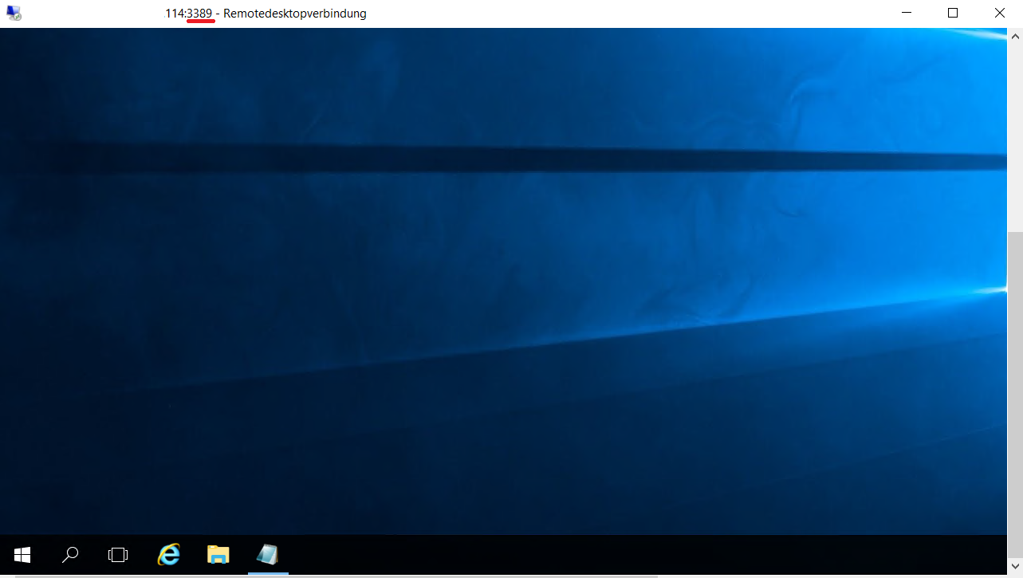Image resolution: width=1023 pixels, height=578 pixels.
Task: Click the empty taskbar area
Action: pos(558,554)
